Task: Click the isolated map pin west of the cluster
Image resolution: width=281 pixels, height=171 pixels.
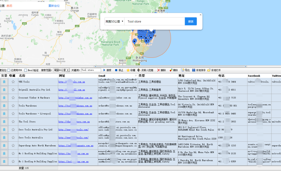Action: coord(135,42)
